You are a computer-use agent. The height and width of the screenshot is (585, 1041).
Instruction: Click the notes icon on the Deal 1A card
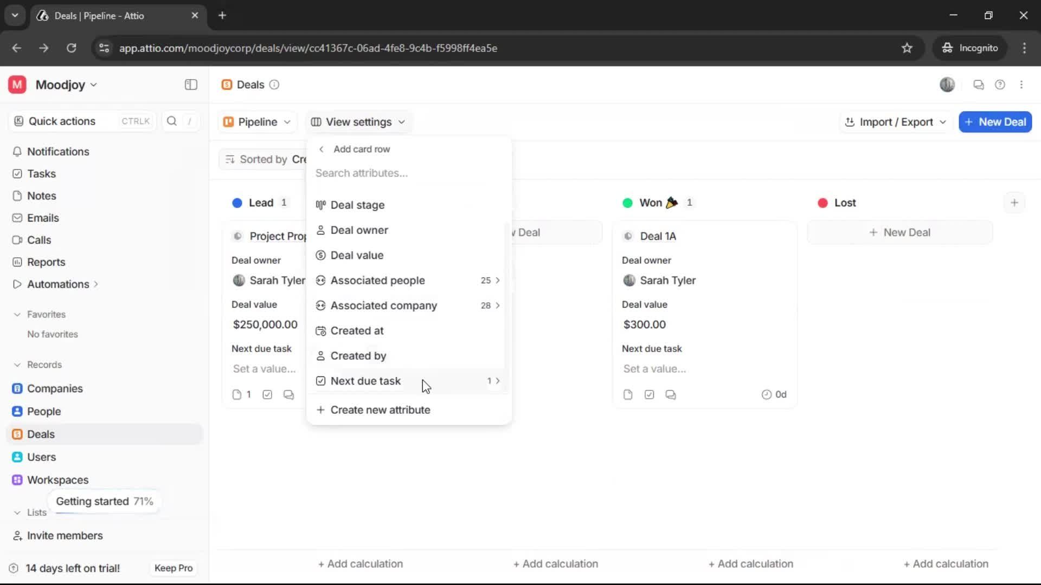click(x=627, y=394)
